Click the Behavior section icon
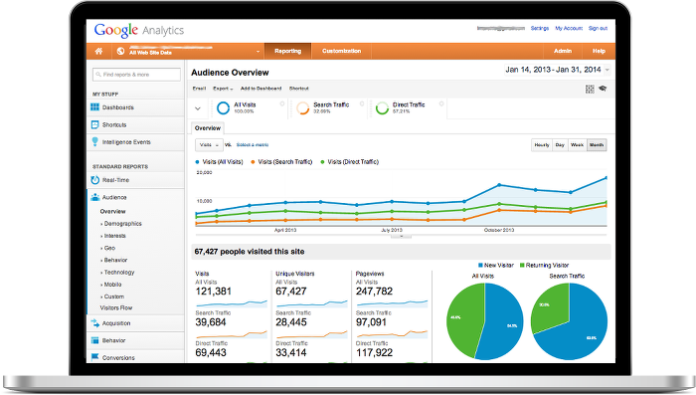 (x=95, y=340)
